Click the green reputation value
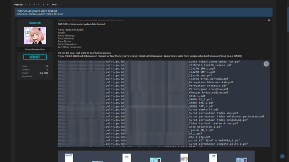Image resolution: width=289 pixels, height=162 pixels. click(x=47, y=76)
